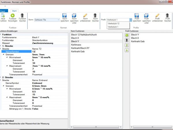Click horizontal scrollbar thumb of Profil-Funktionen list
The height and width of the screenshot is (130, 173).
tap(152, 127)
